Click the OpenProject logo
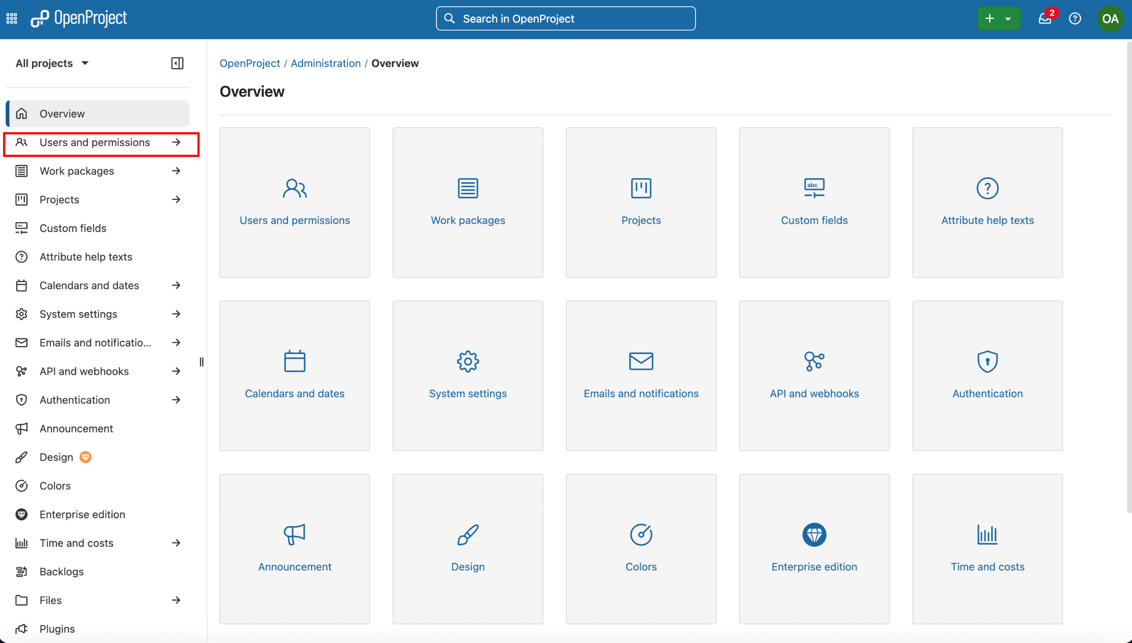Viewport: 1132px width, 643px height. tap(79, 18)
